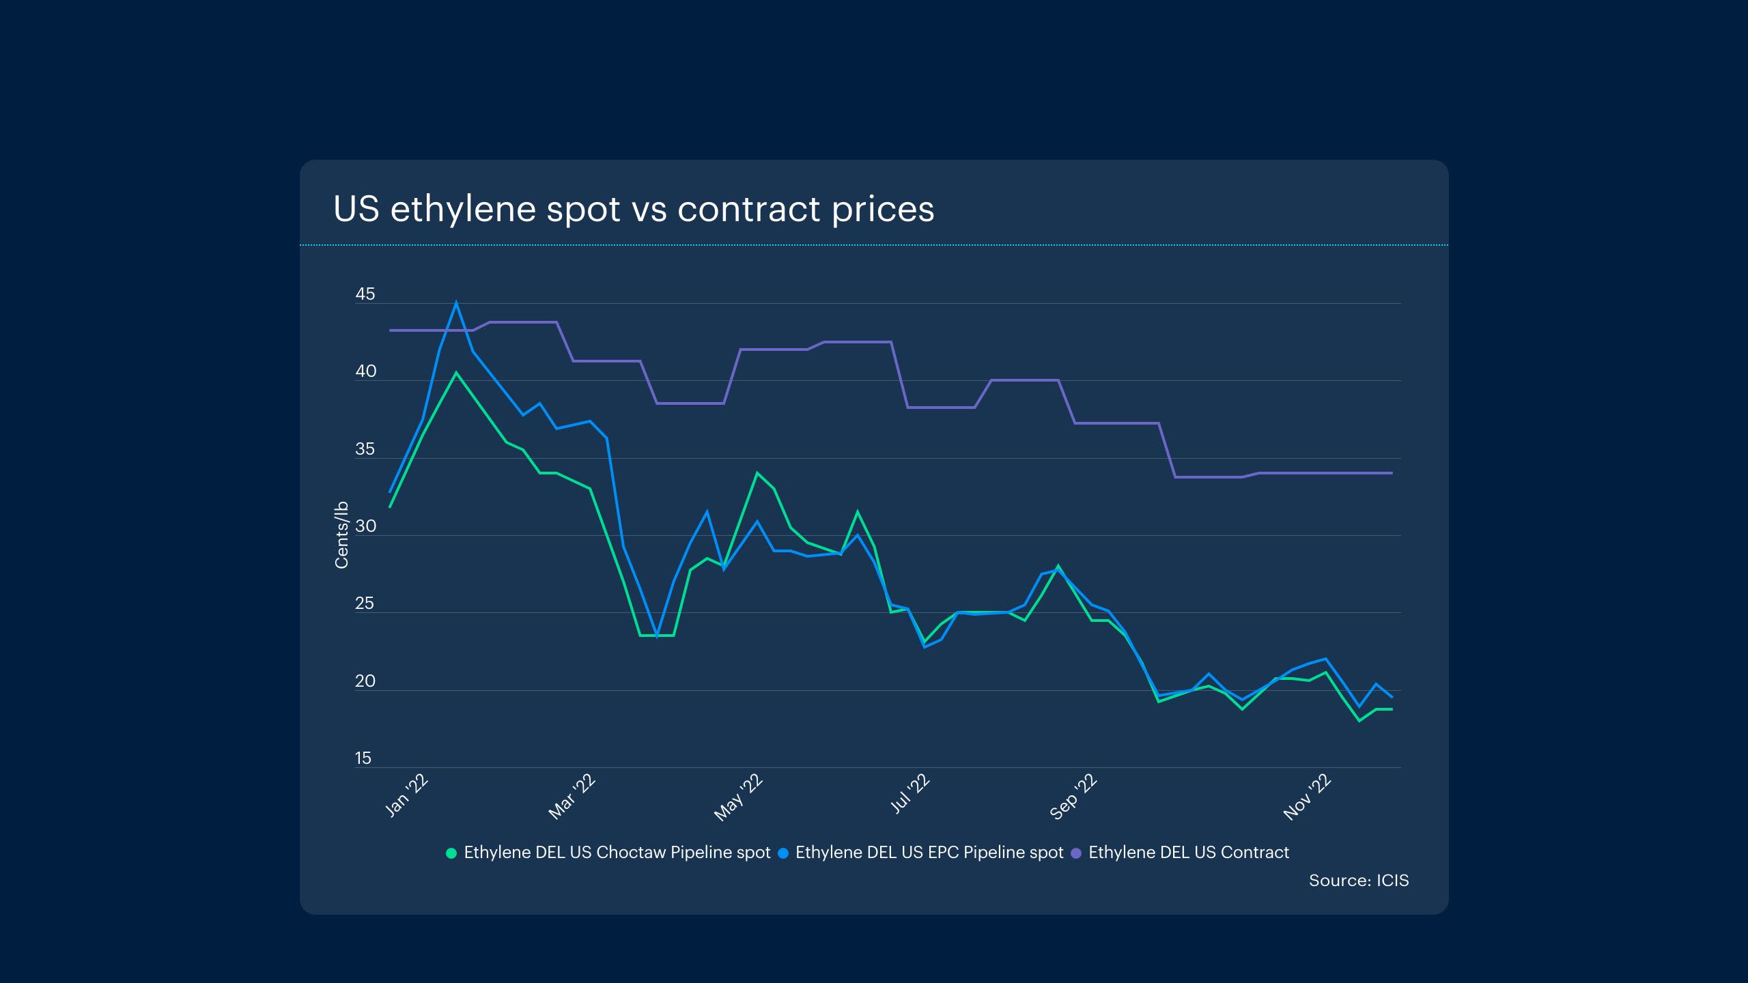Screen dimensions: 1748x983
Task: Click the purple Contract legend dot
Action: coord(1076,853)
